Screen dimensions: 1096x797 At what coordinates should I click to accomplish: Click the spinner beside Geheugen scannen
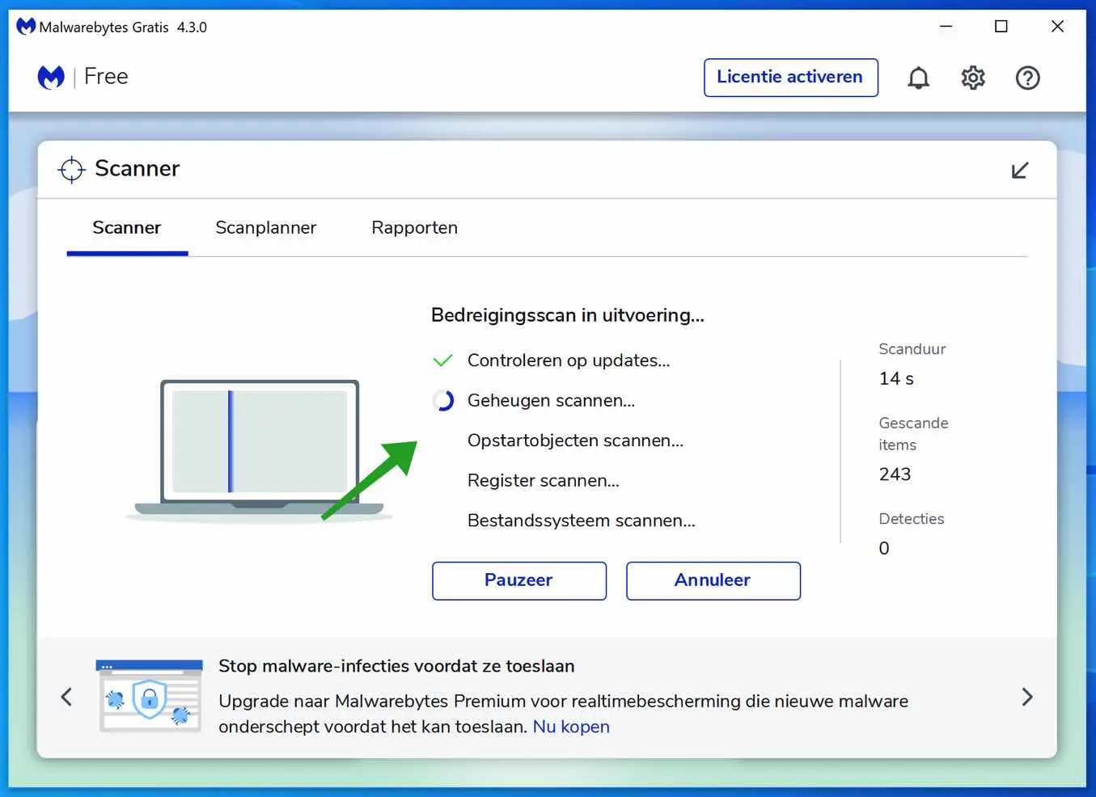[x=443, y=400]
